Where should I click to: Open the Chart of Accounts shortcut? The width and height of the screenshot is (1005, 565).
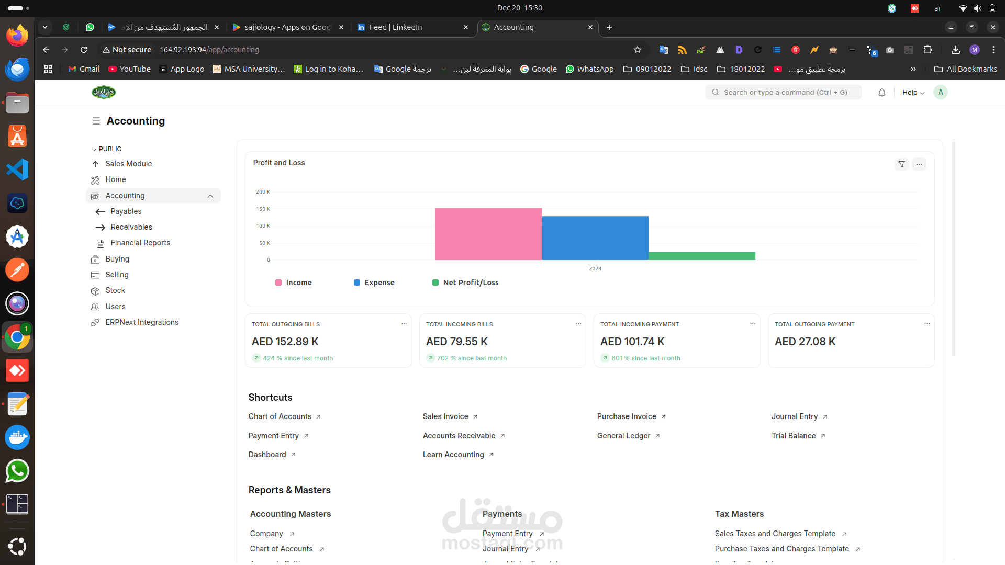[280, 416]
